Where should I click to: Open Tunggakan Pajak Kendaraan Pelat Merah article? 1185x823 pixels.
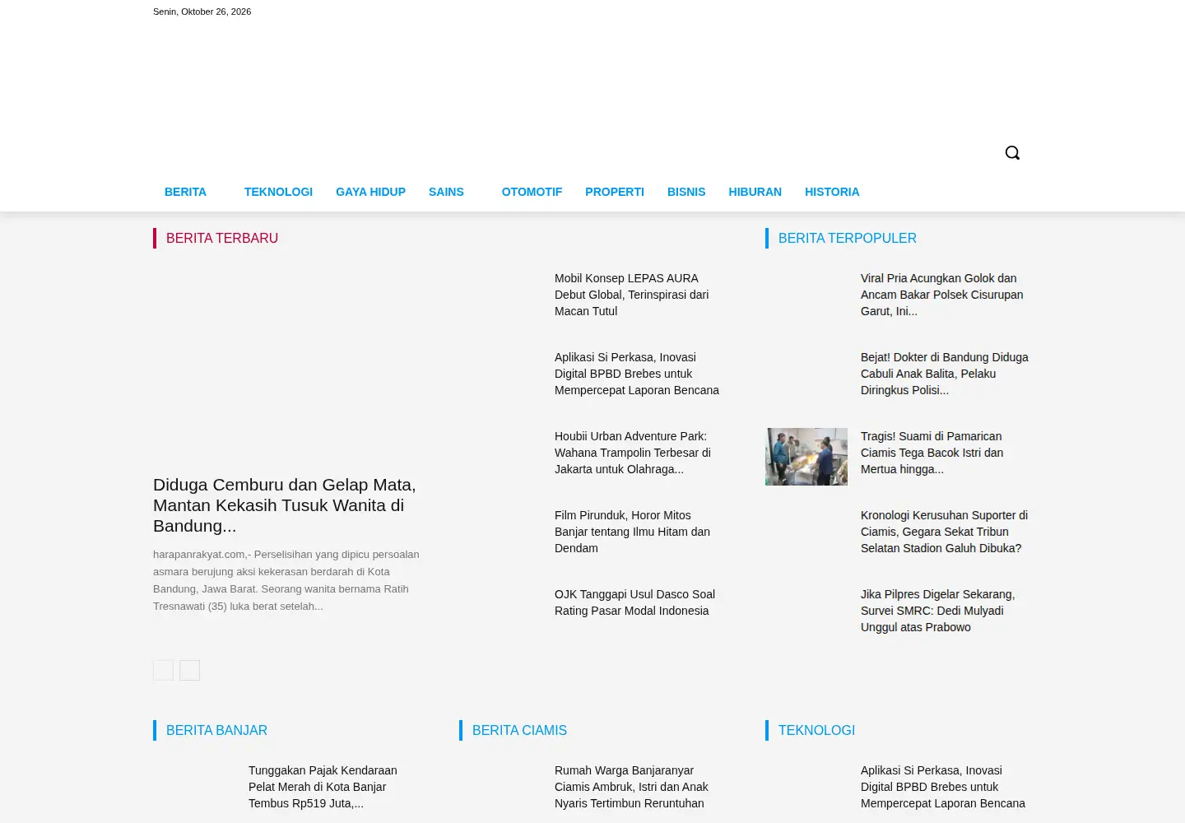(x=323, y=787)
